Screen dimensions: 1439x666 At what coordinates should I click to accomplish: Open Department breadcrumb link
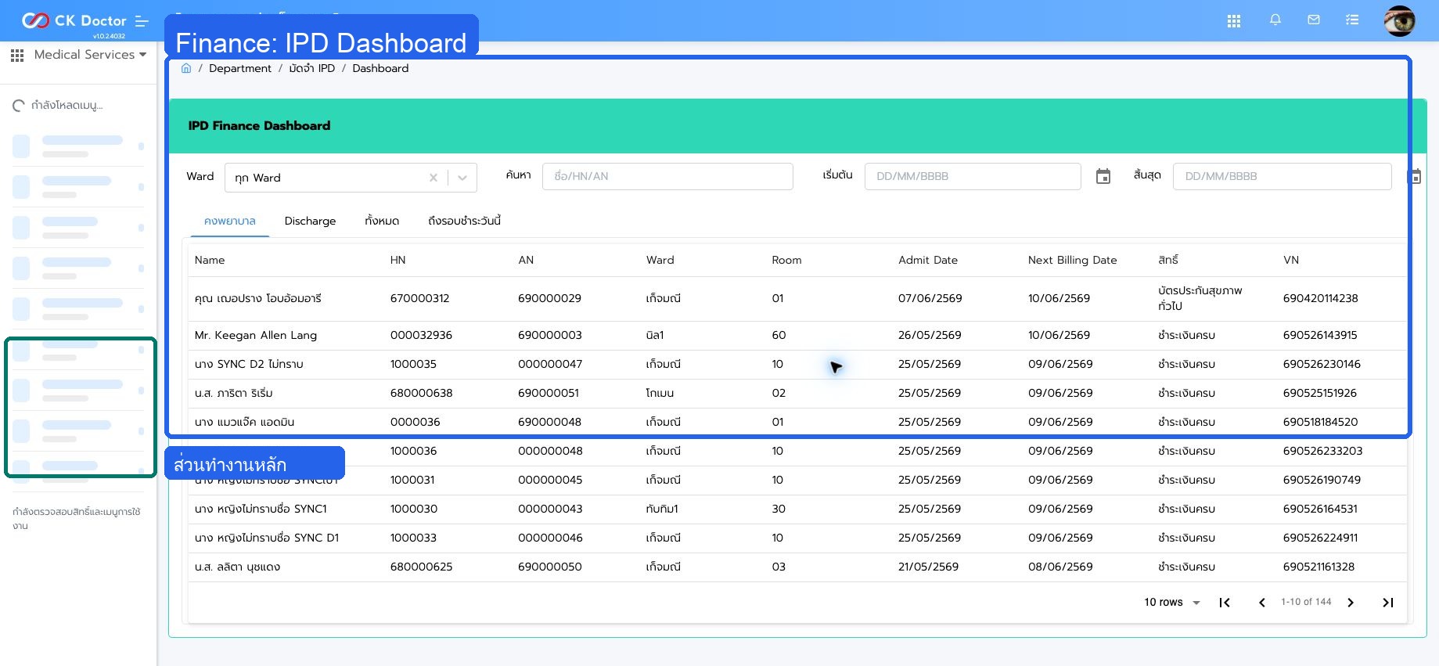pyautogui.click(x=240, y=68)
